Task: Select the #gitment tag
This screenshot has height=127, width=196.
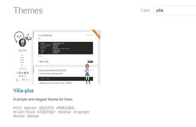Action: point(30,108)
